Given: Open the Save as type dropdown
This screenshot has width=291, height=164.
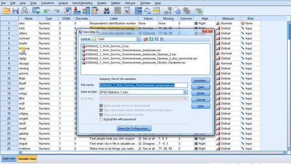Looking at the screenshot, I should (185, 92).
